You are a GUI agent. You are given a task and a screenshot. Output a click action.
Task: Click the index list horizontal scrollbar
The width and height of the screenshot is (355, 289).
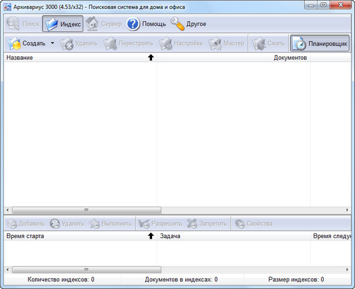point(86,210)
